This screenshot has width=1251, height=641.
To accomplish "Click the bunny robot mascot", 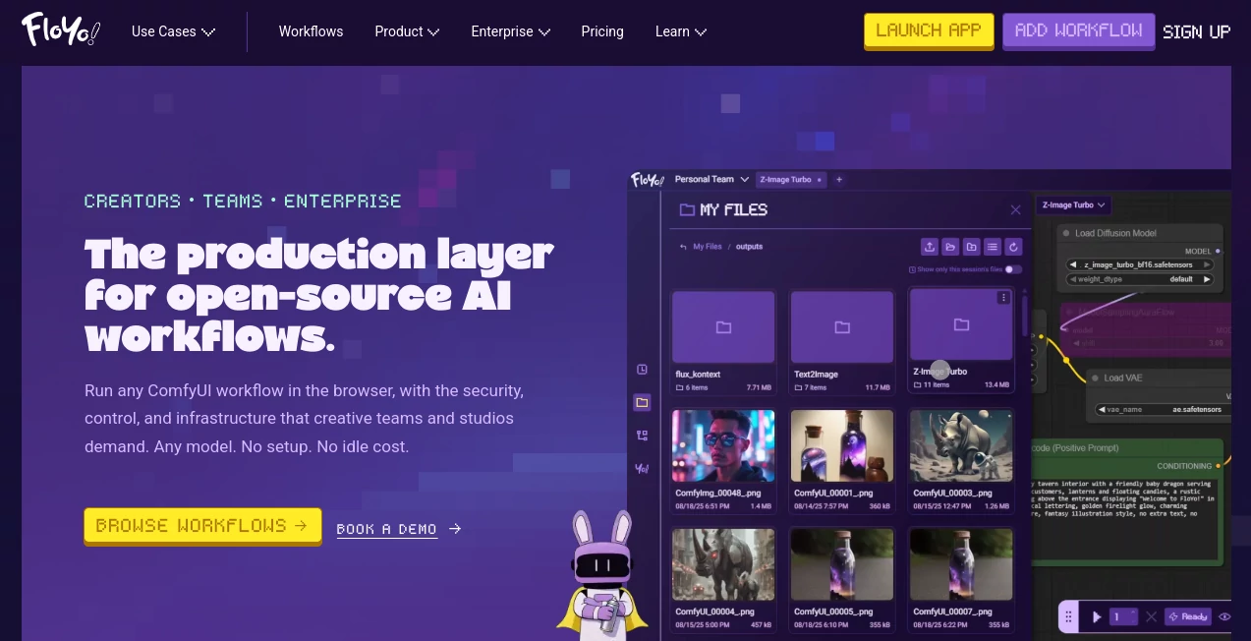I will point(601,574).
